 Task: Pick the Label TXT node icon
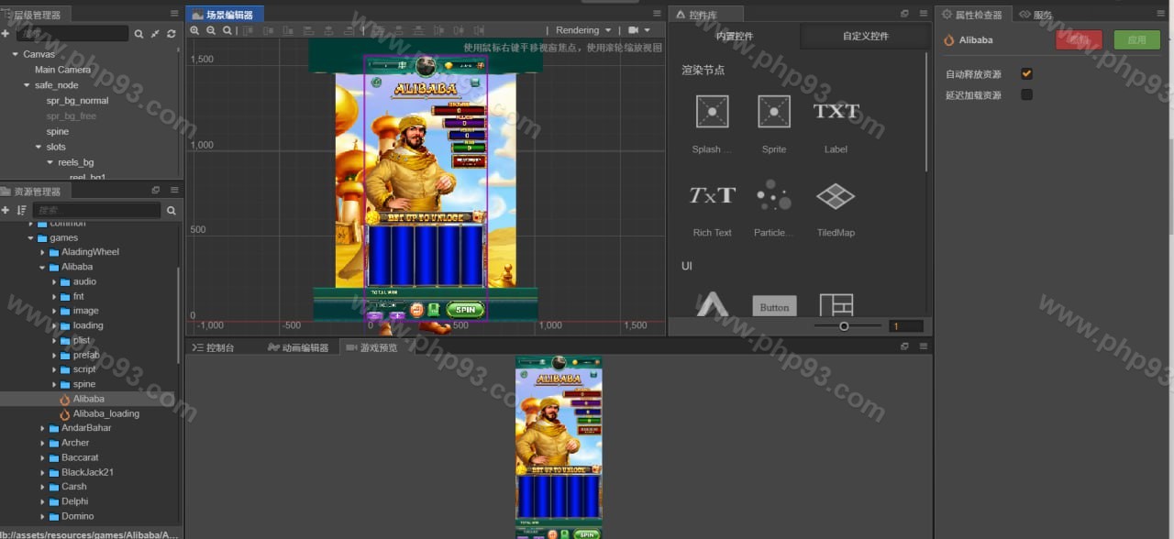836,112
